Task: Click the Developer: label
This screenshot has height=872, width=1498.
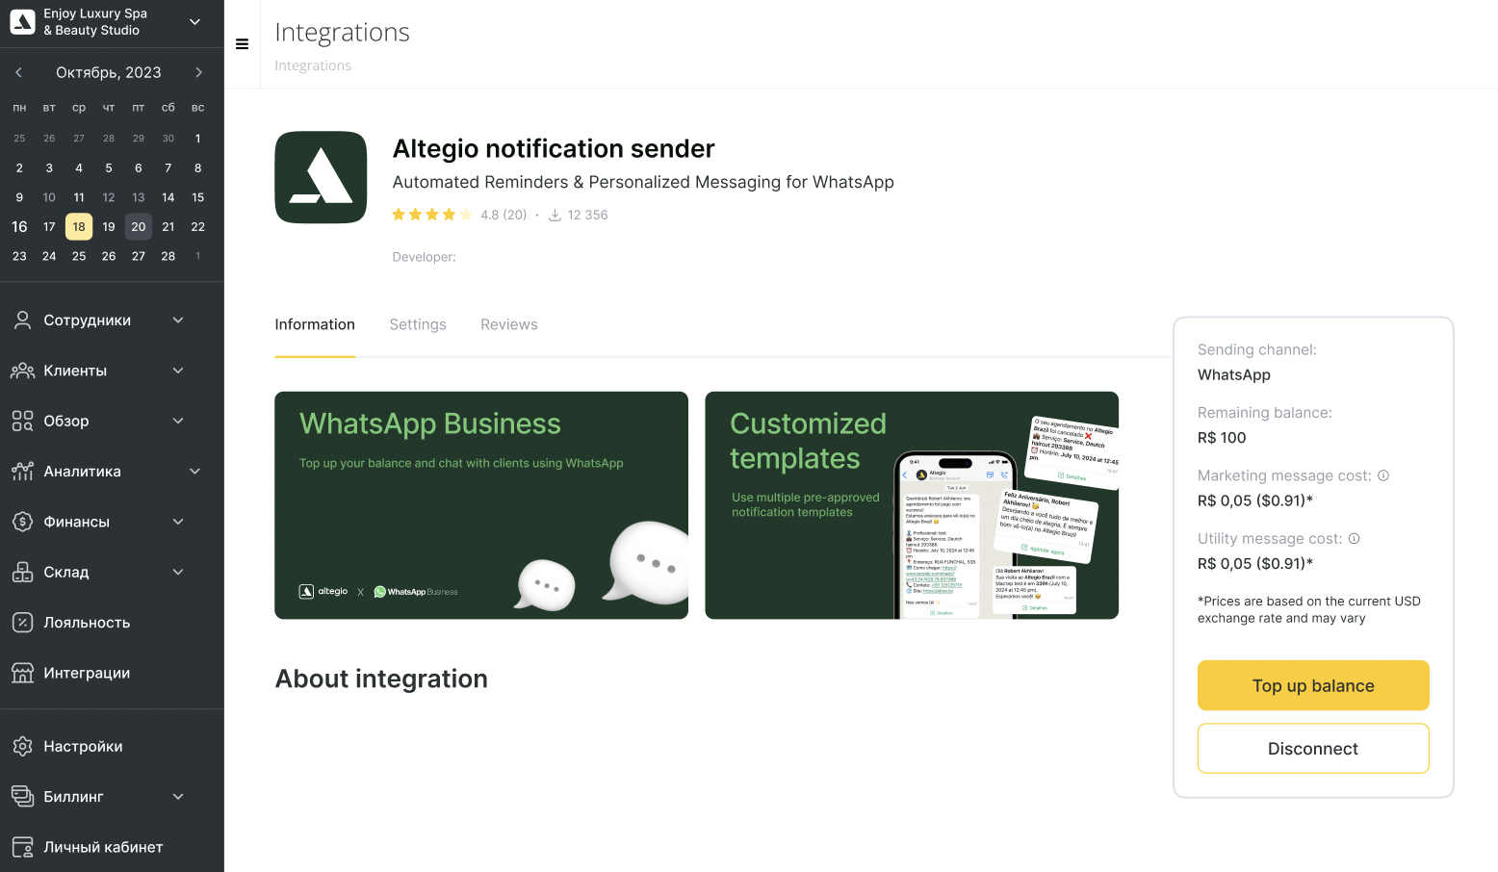Action: point(425,257)
